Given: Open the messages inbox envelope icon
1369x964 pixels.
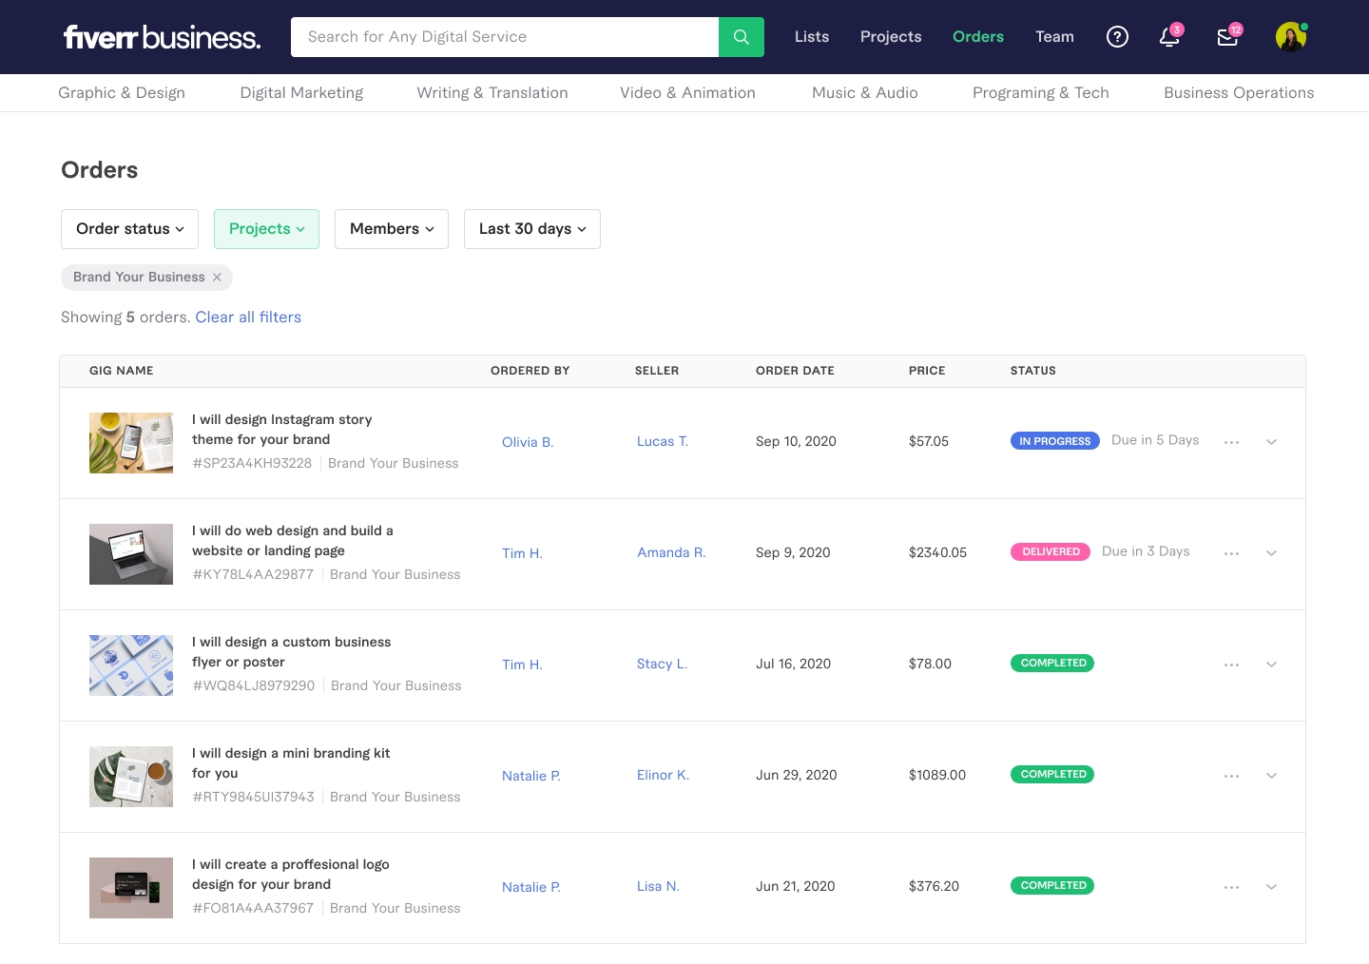Looking at the screenshot, I should pos(1227,37).
